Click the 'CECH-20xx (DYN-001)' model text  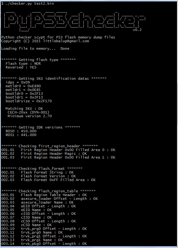(x=29, y=113)
